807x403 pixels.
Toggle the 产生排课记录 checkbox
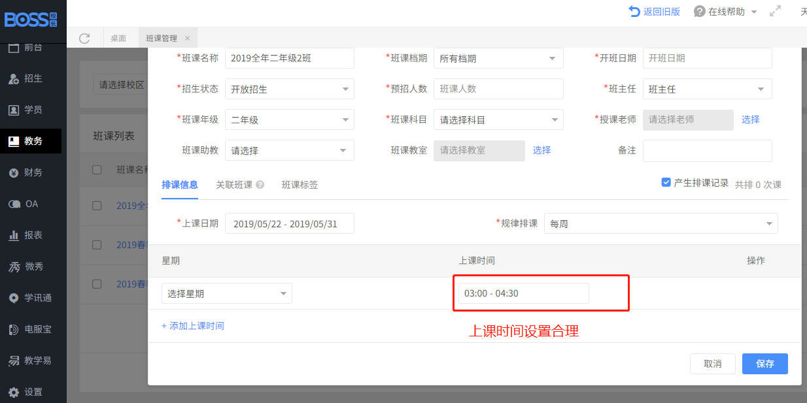(666, 183)
